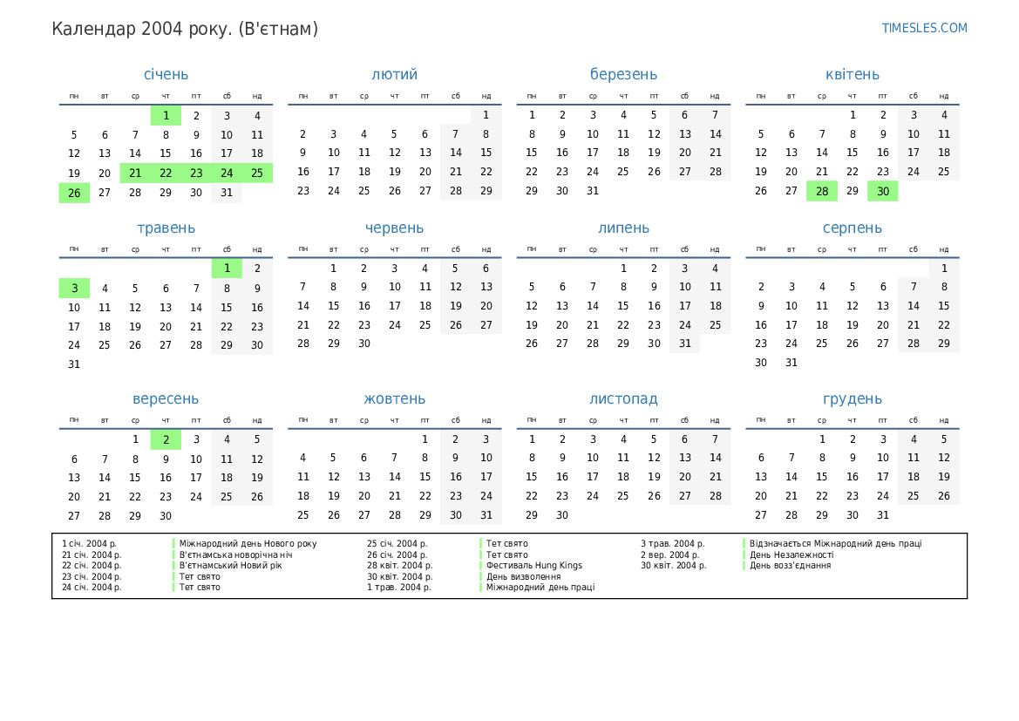
Task: Select the 'травень' month heading
Action: [166, 228]
